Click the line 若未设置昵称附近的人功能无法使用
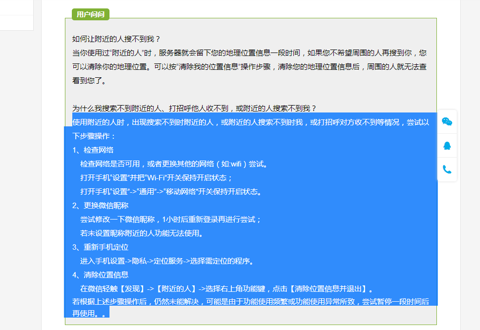This screenshot has width=480, height=330. point(142,233)
